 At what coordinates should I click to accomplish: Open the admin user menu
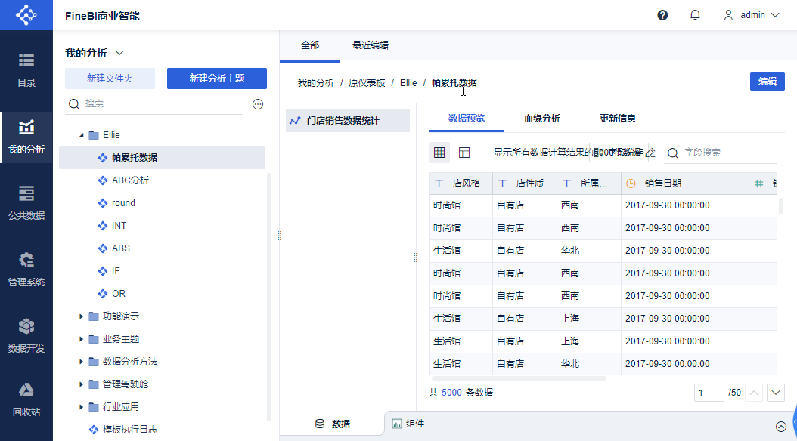click(x=752, y=15)
